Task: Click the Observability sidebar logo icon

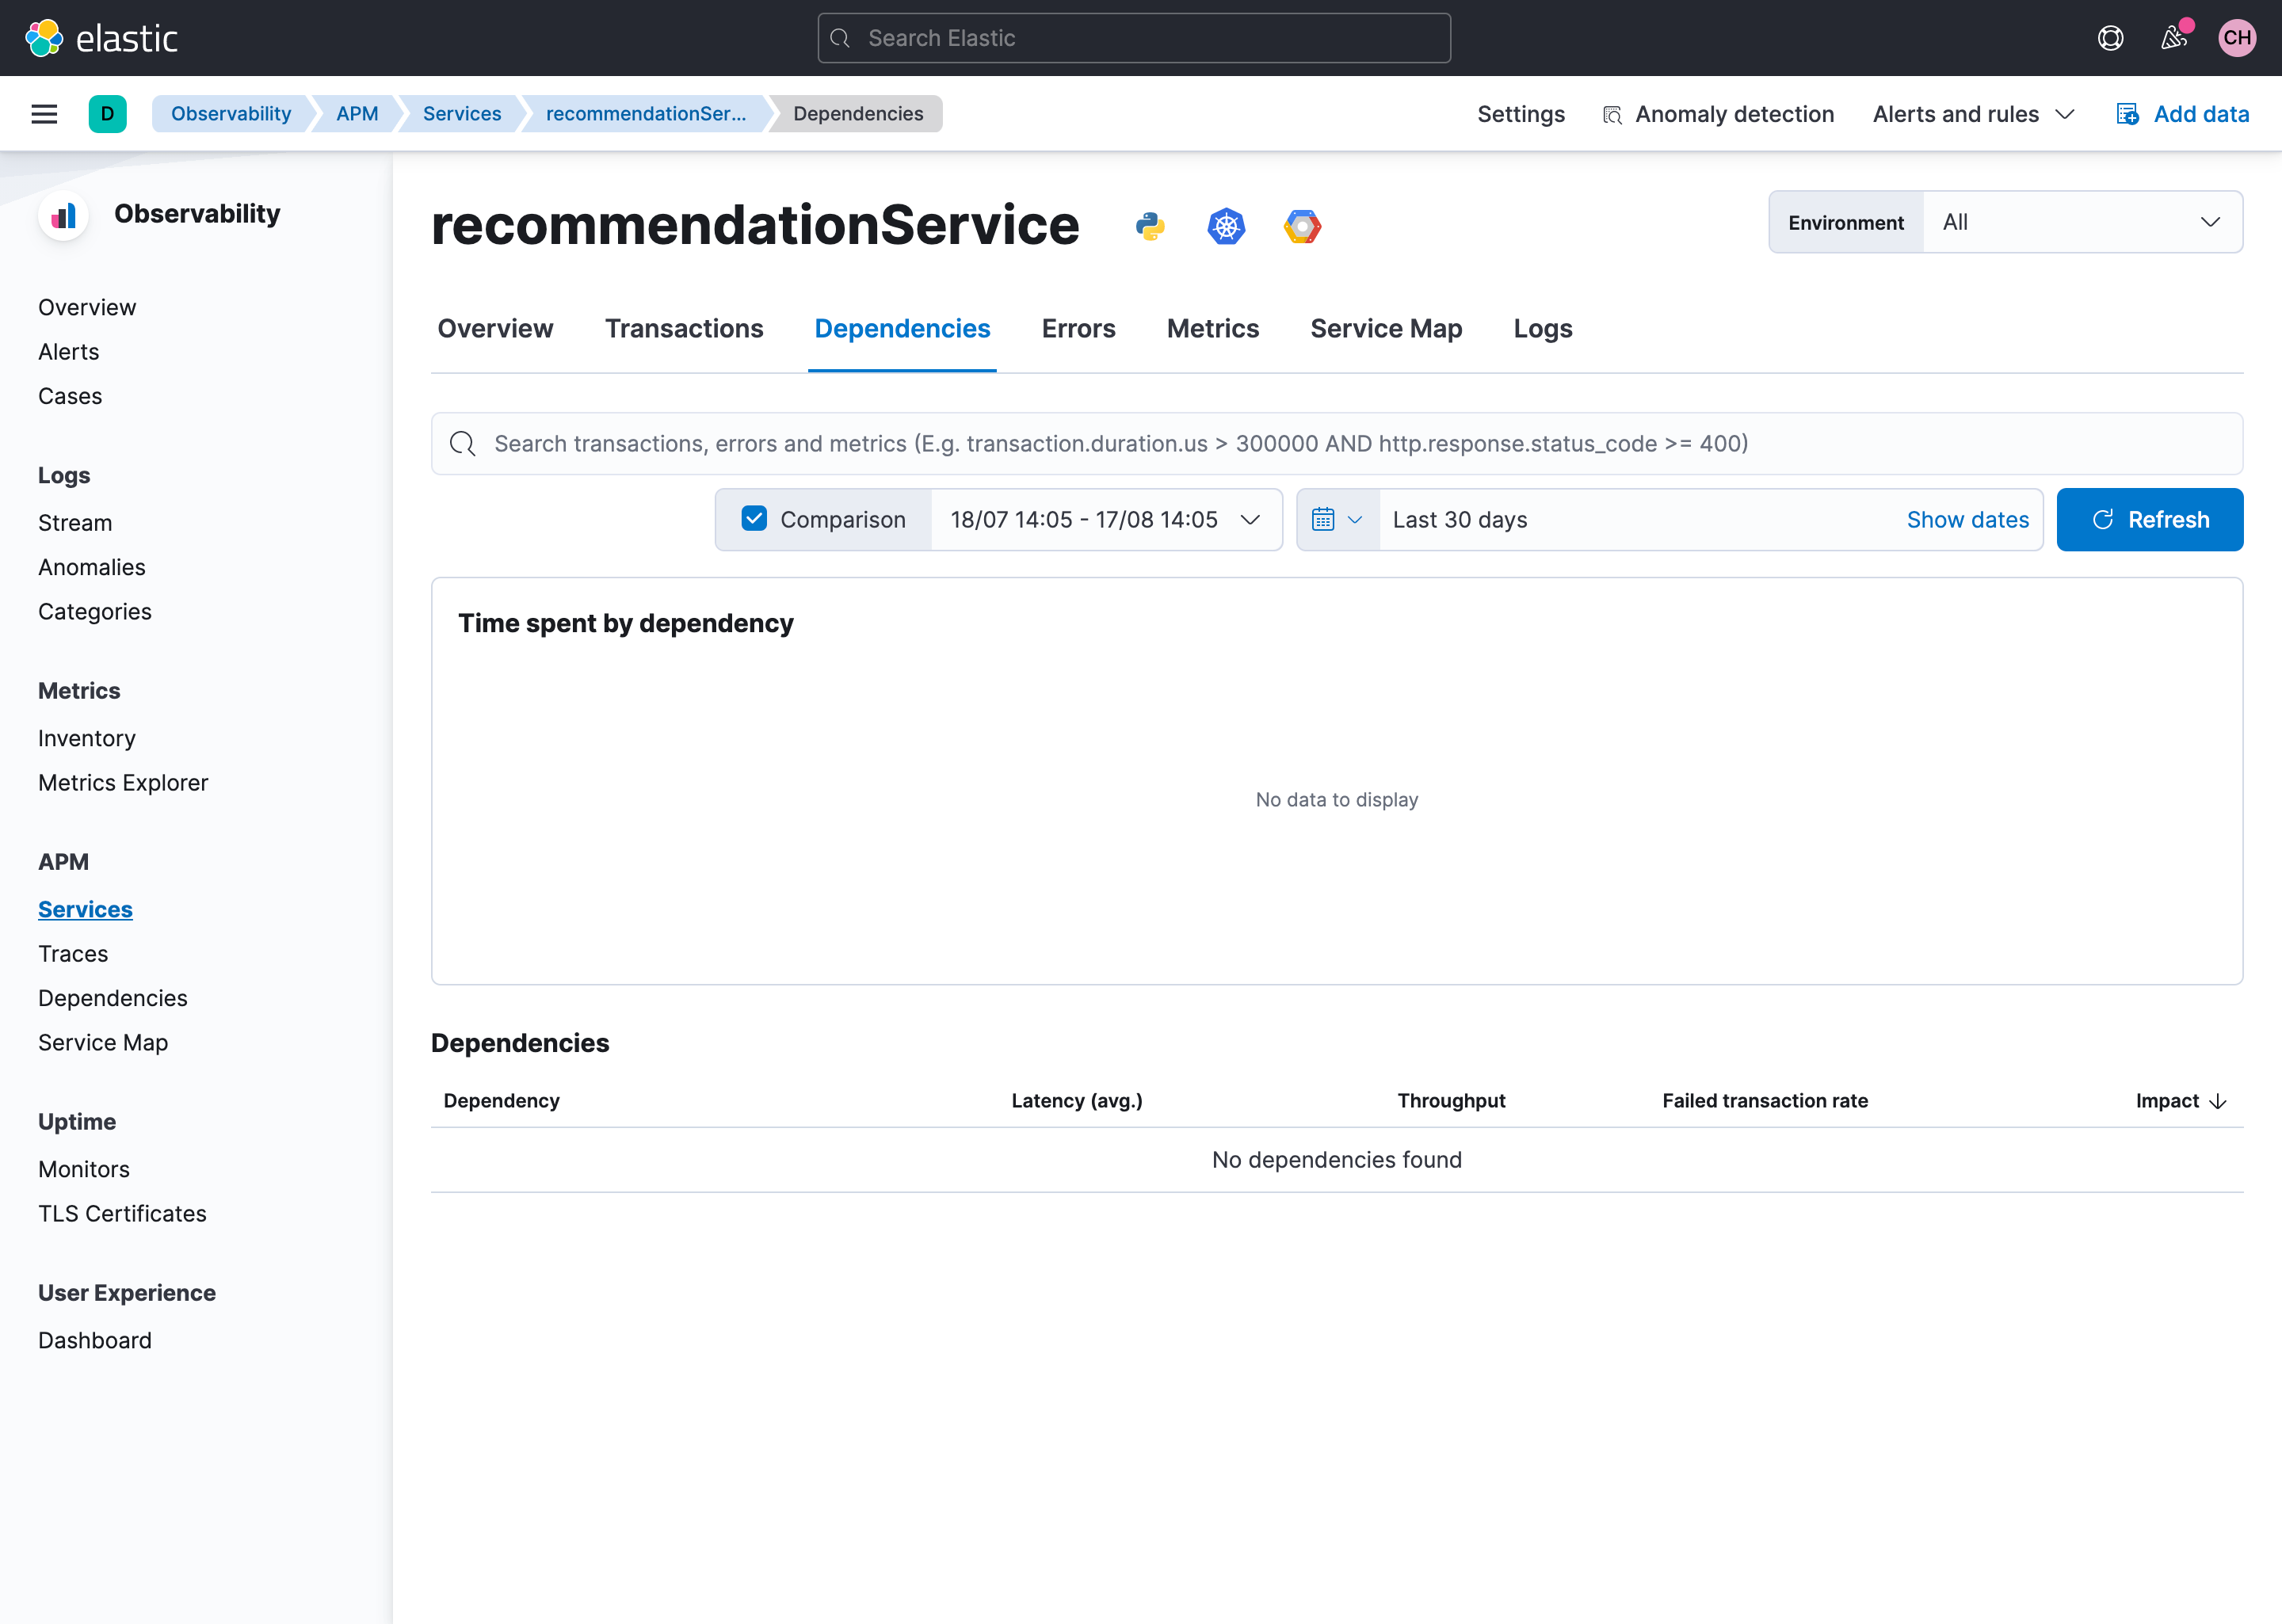Action: [63, 215]
